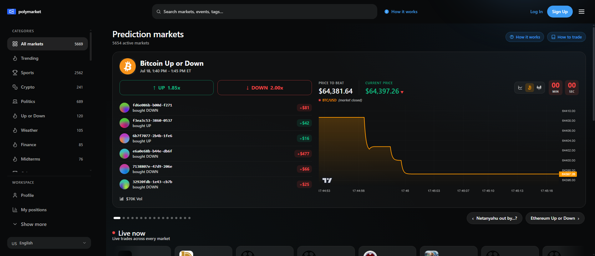Click the Sports trophy icon
Viewport: 595px width, 256px height.
click(x=15, y=73)
